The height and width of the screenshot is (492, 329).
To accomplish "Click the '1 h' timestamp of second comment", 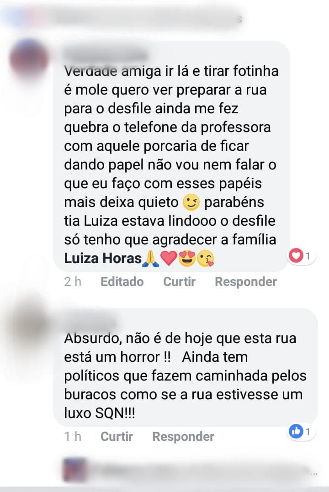I will [x=73, y=436].
